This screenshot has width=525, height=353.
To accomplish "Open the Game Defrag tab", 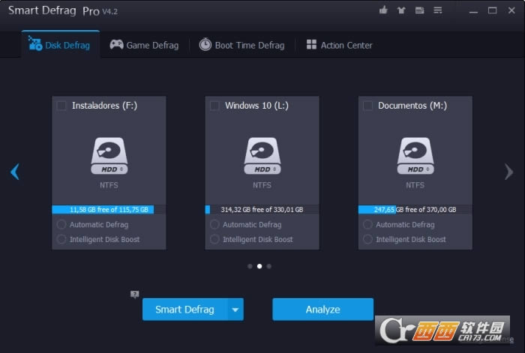I will pos(144,45).
